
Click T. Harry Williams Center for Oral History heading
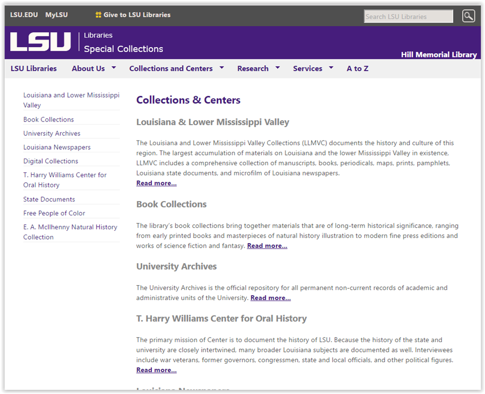222,319
